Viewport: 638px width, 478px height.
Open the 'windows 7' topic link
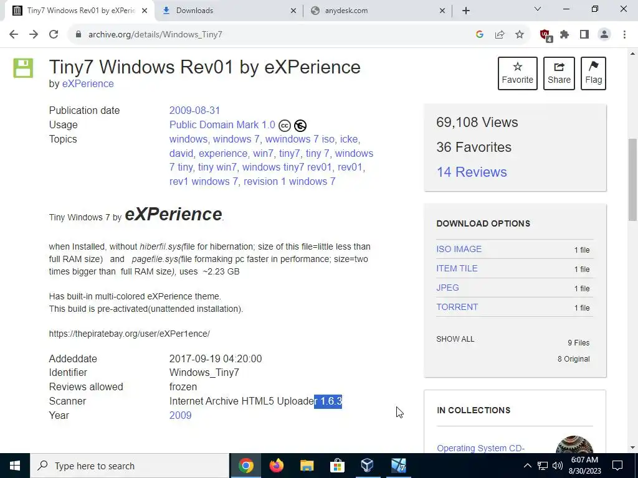(236, 139)
